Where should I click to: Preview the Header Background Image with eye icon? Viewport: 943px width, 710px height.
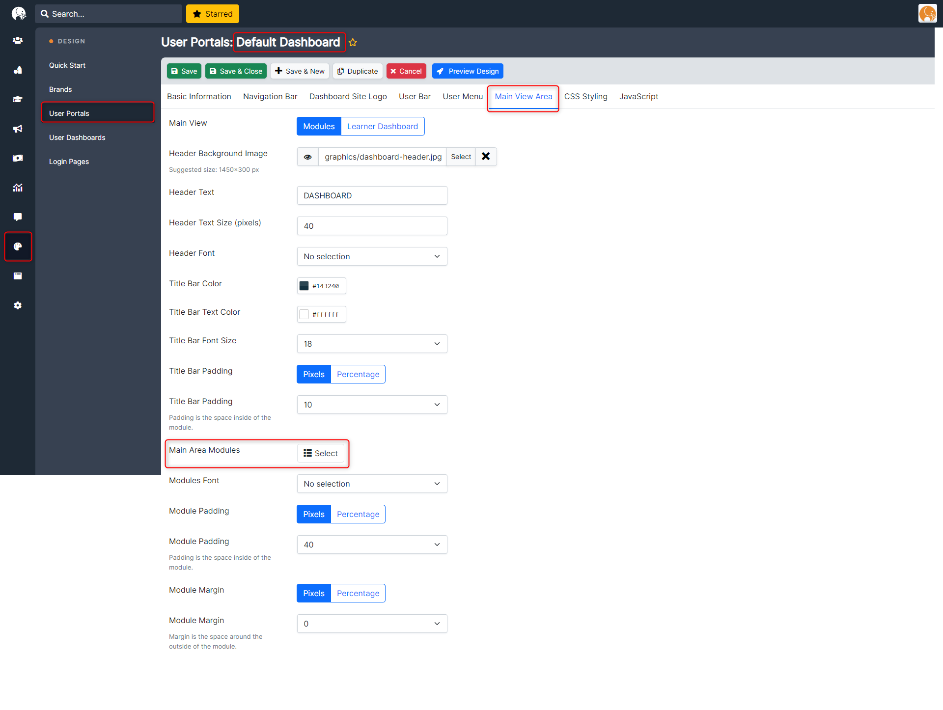coord(307,157)
